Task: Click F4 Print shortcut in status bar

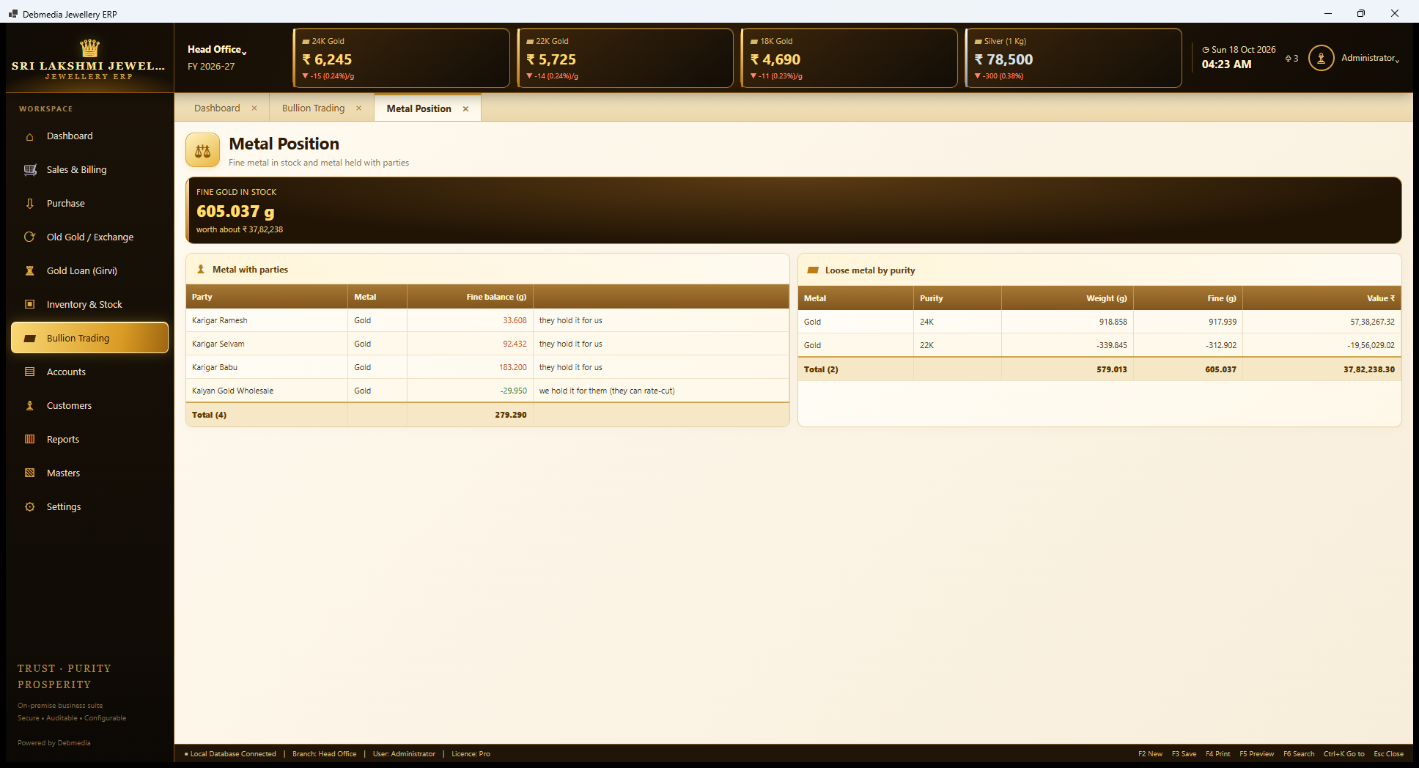Action: [x=1218, y=754]
